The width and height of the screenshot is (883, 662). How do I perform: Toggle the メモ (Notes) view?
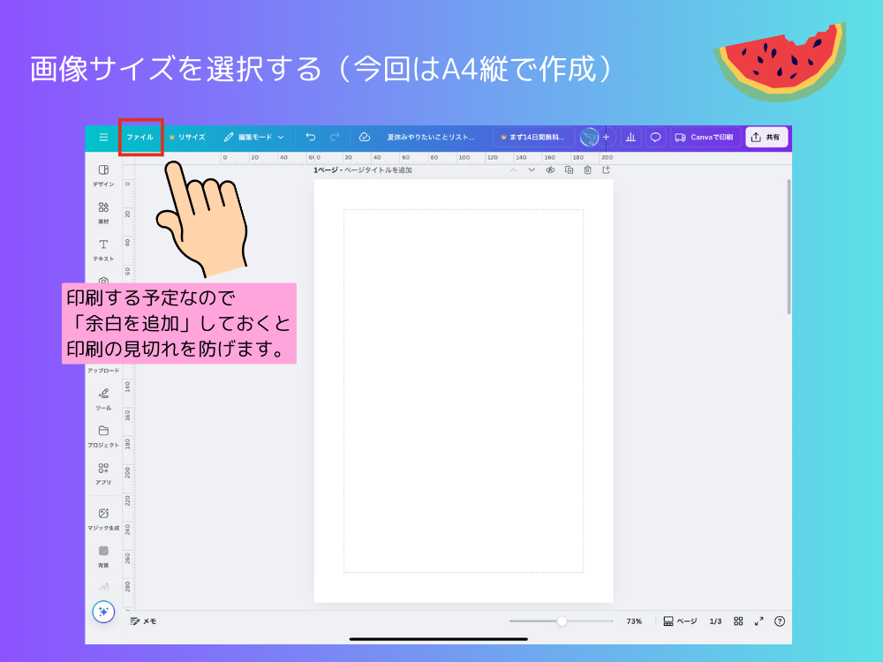[144, 621]
